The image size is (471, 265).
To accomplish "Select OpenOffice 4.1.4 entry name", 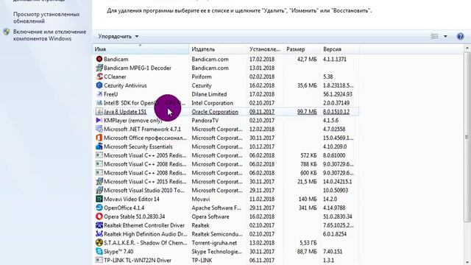I will click(124, 208).
